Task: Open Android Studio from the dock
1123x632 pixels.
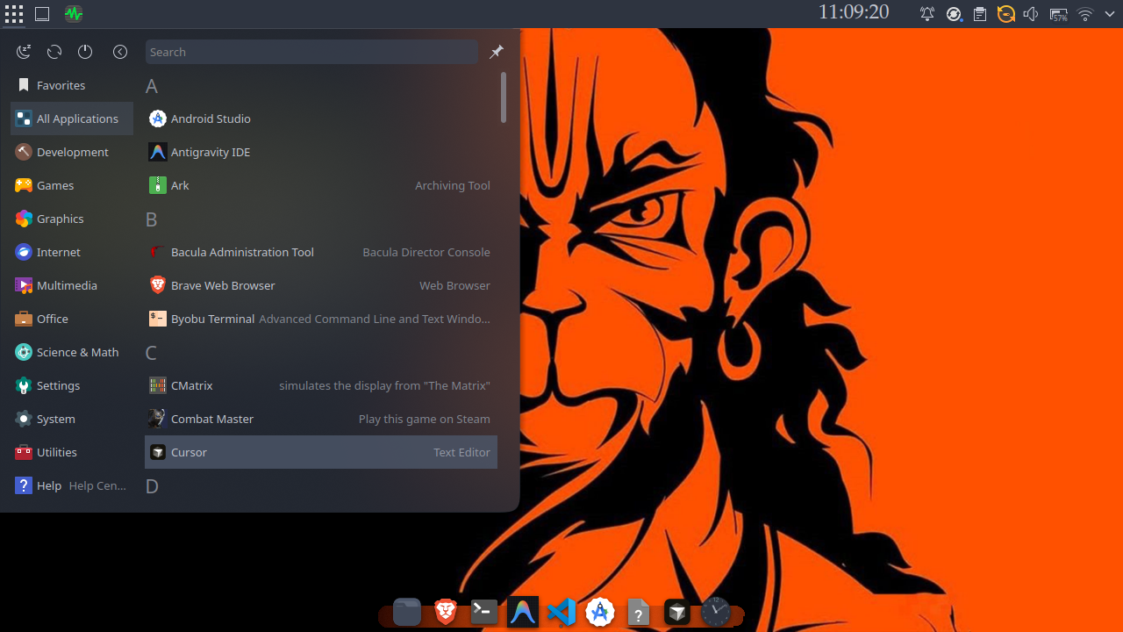Action: 600,612
